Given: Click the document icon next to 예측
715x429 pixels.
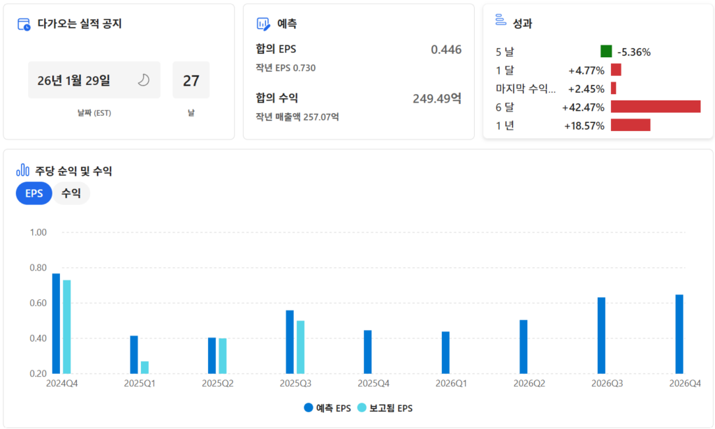Looking at the screenshot, I should click(x=263, y=22).
